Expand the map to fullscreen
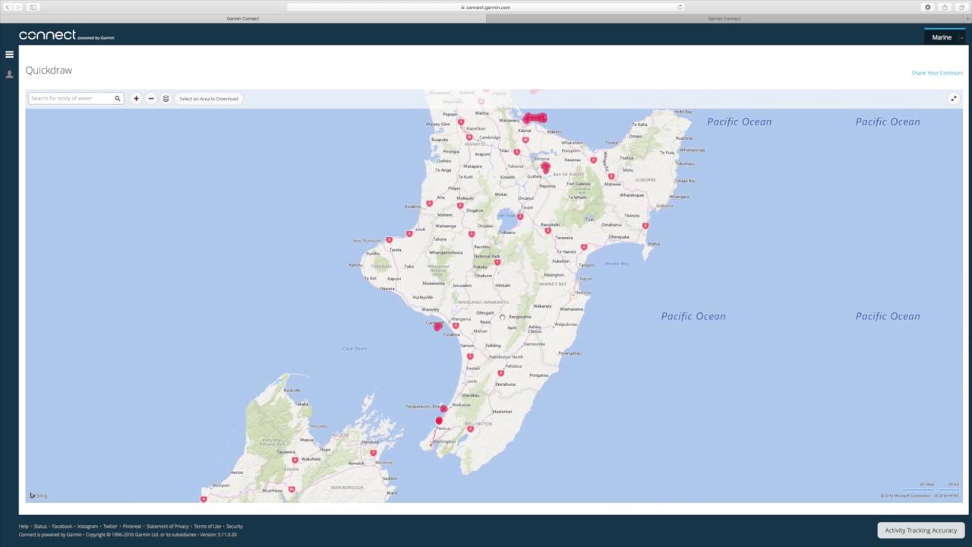This screenshot has height=547, width=972. point(954,99)
